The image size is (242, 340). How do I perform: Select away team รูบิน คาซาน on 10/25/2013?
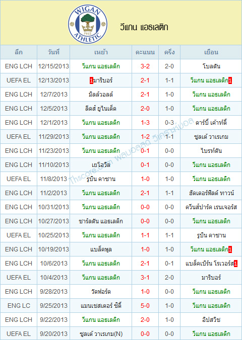[x=211, y=235]
